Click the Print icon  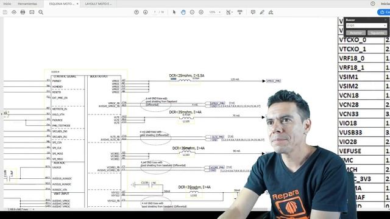coord(23,12)
